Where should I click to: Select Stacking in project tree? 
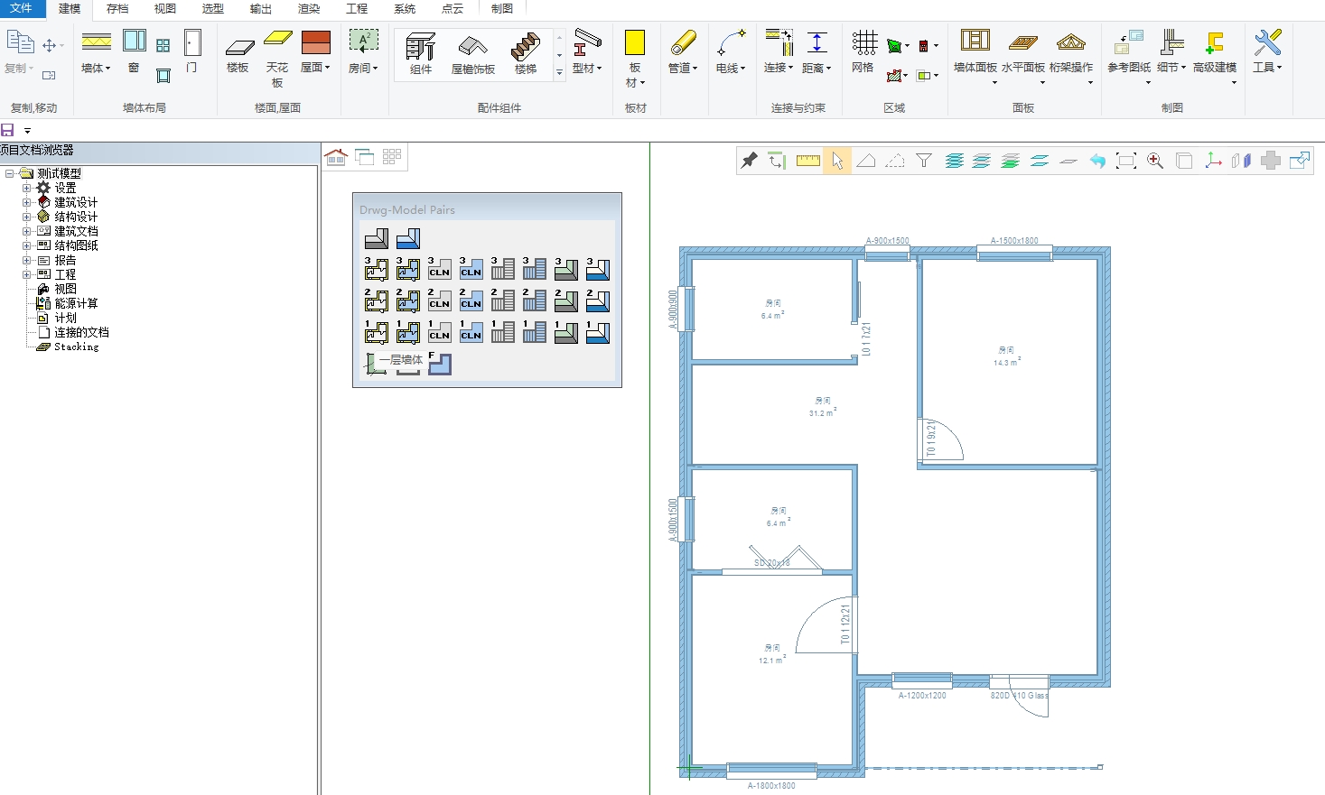click(76, 347)
